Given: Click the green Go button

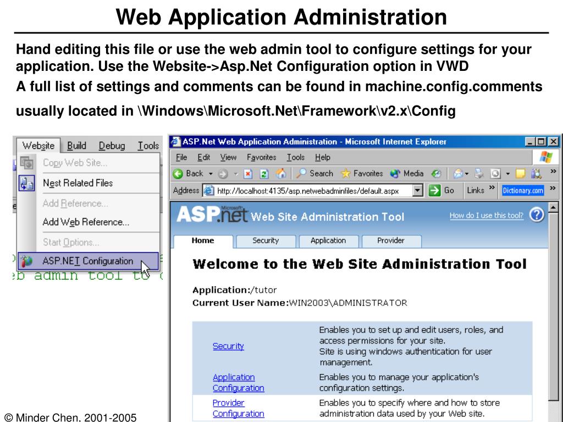Looking at the screenshot, I should click(441, 191).
